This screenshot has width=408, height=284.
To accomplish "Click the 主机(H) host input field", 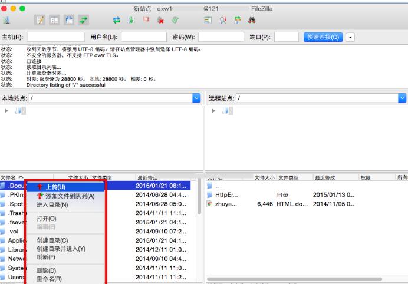I will click(55, 37).
